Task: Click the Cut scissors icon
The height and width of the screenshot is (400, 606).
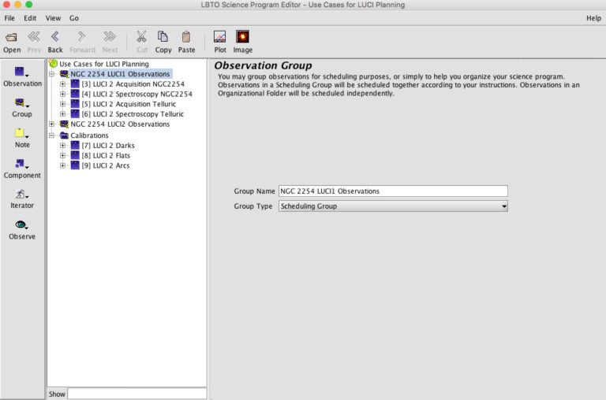Action: point(142,37)
